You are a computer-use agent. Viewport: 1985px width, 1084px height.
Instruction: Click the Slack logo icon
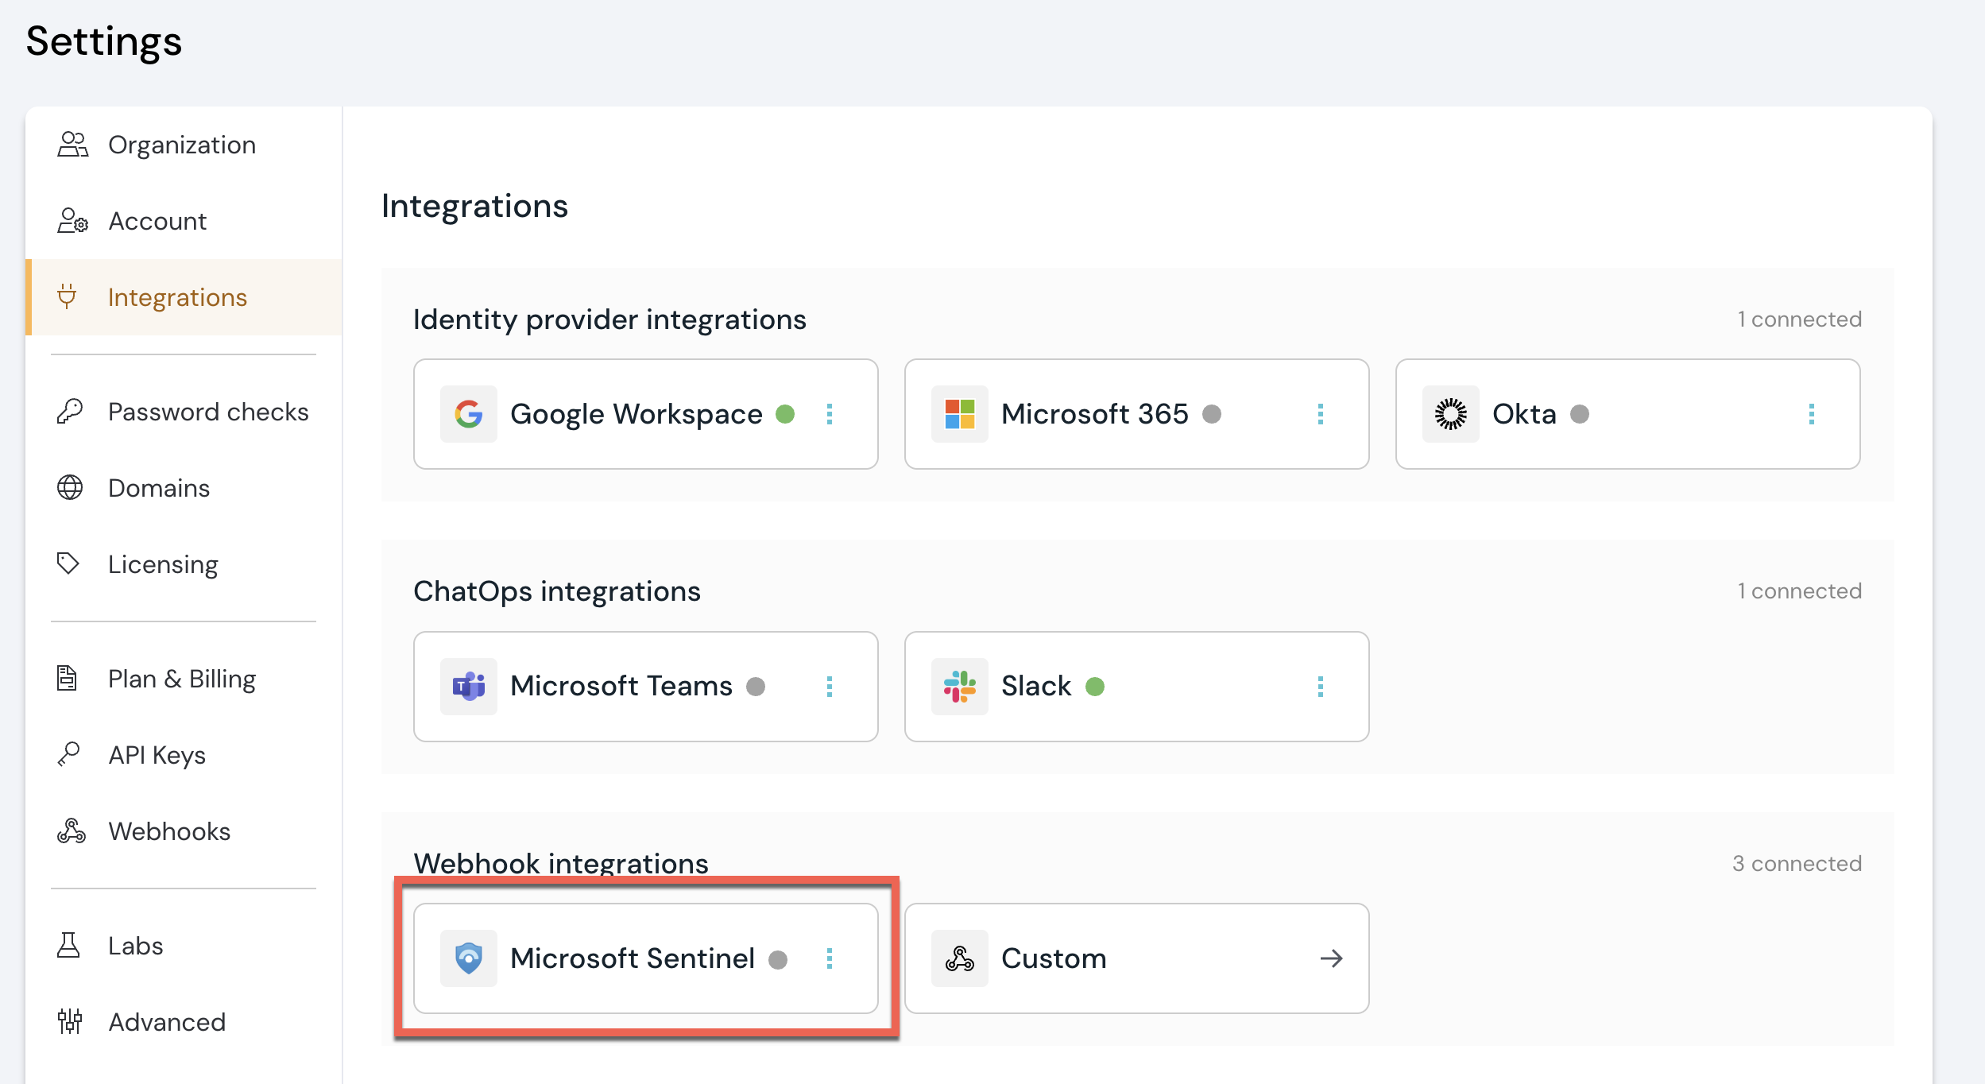pyautogui.click(x=959, y=686)
